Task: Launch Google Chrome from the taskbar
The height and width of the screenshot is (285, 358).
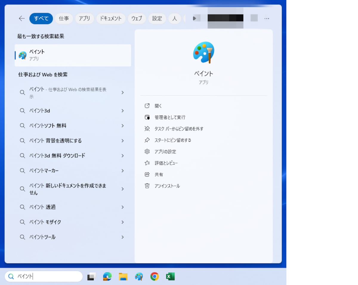Action: click(x=155, y=277)
